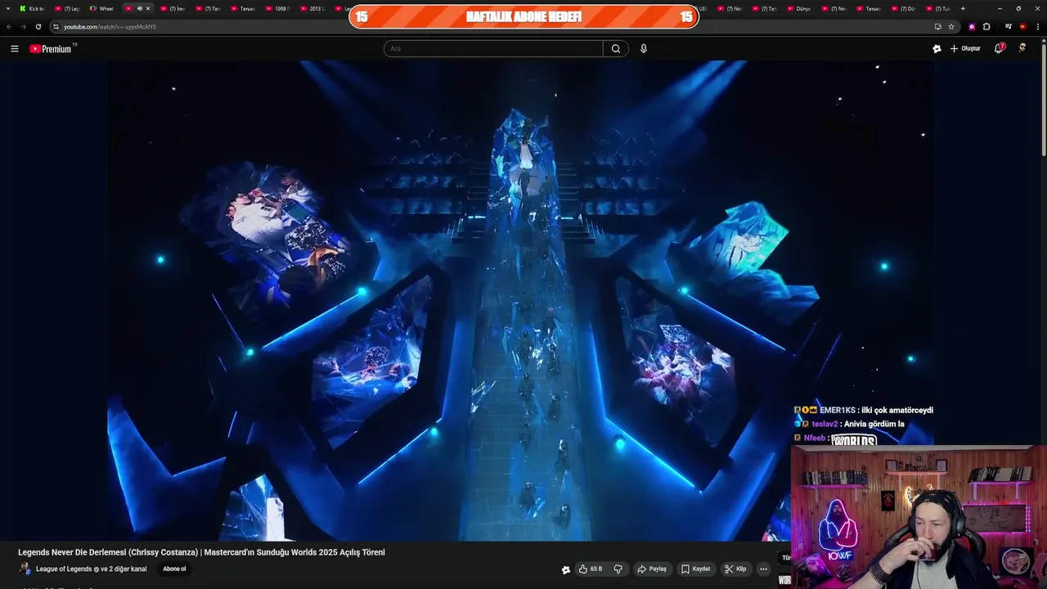View site information icon in address bar
The image size is (1047, 589).
tap(56, 26)
